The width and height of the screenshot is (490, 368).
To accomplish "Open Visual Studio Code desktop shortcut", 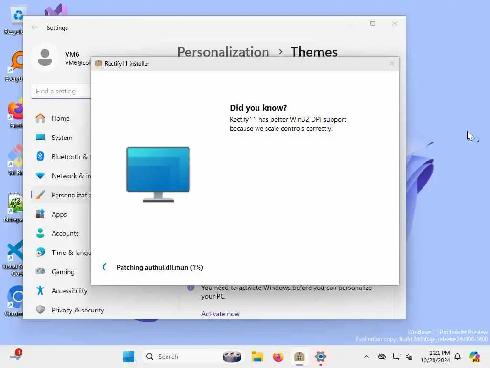I will [x=13, y=258].
